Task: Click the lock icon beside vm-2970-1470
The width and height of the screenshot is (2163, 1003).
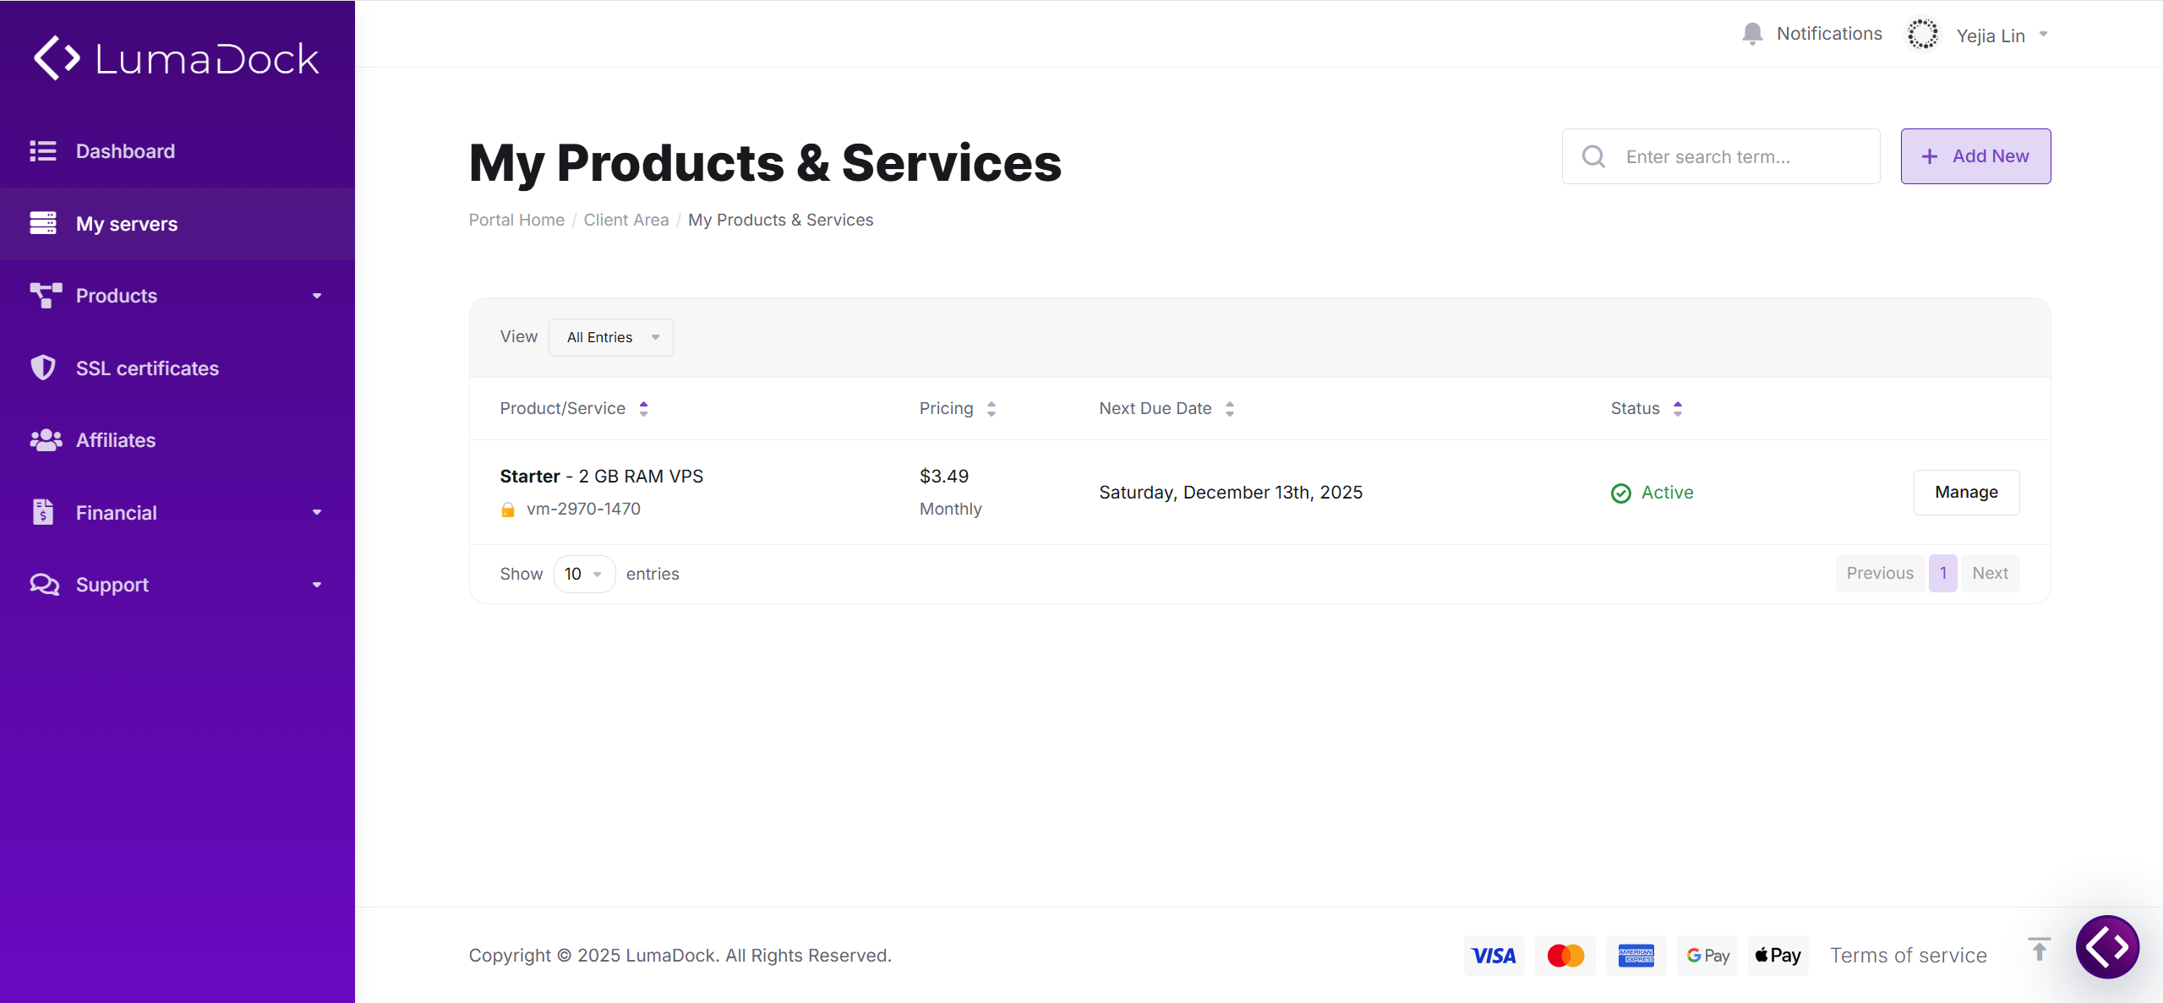Action: [x=508, y=510]
